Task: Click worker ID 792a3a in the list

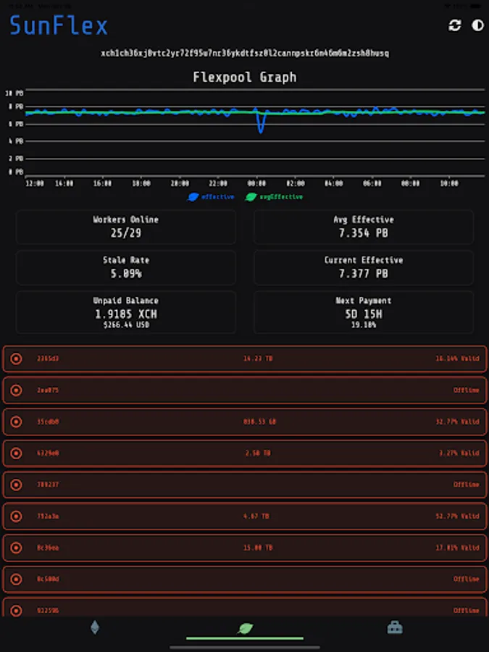Action: (48, 516)
